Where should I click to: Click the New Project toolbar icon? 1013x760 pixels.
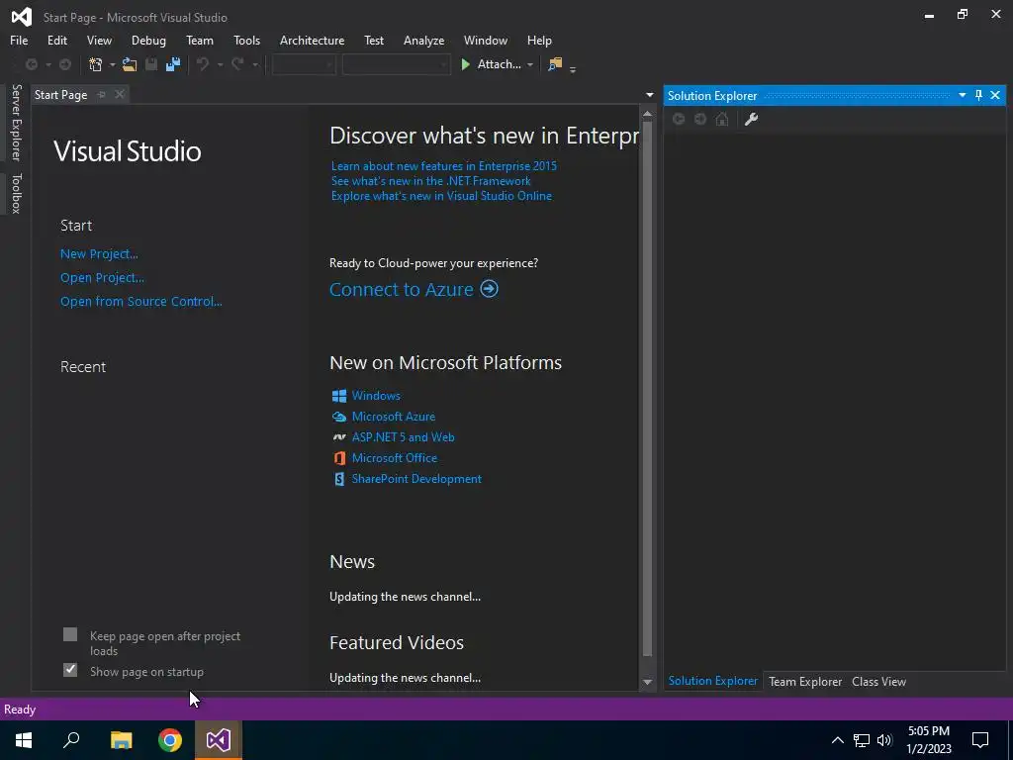coord(96,64)
